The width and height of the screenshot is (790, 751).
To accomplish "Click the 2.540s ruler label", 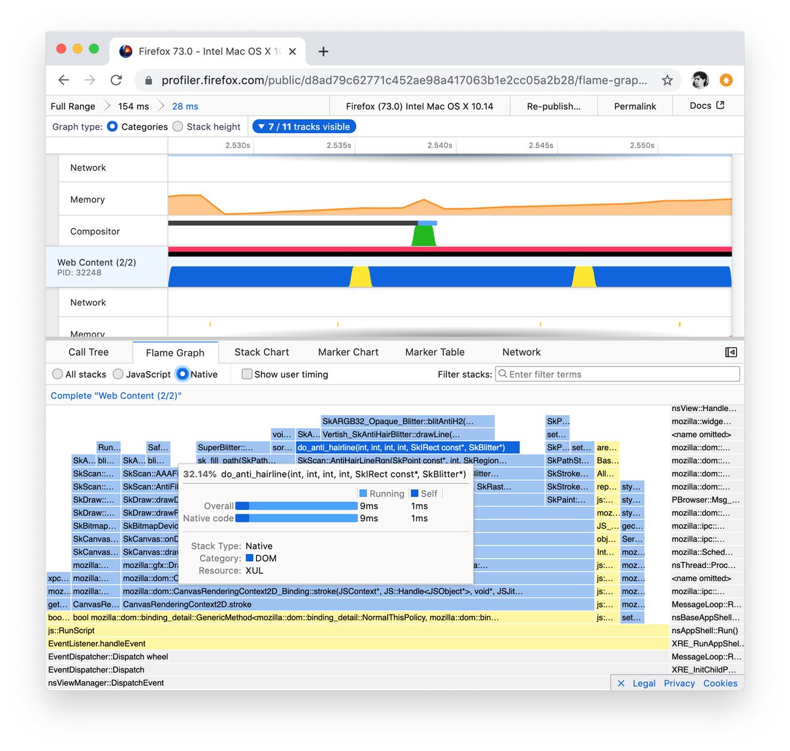I will (440, 146).
